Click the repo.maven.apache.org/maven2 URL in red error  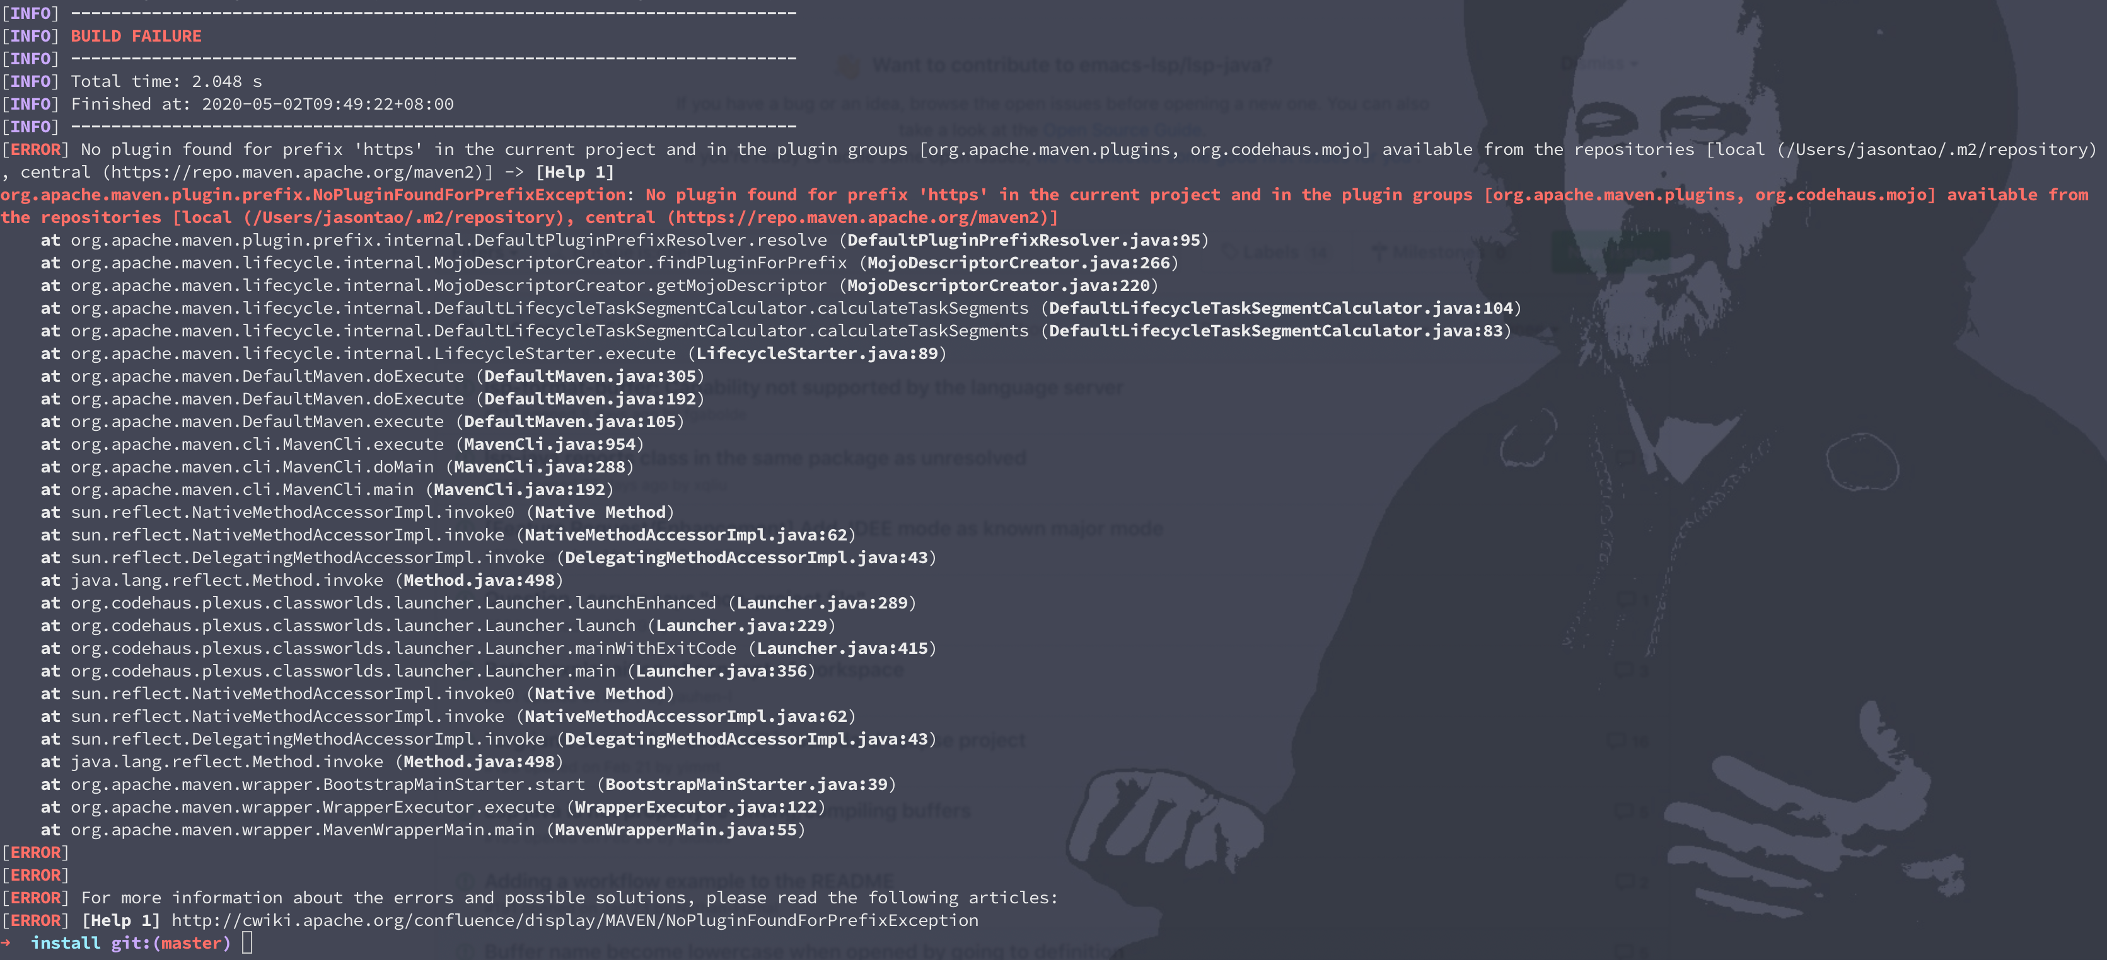[858, 217]
